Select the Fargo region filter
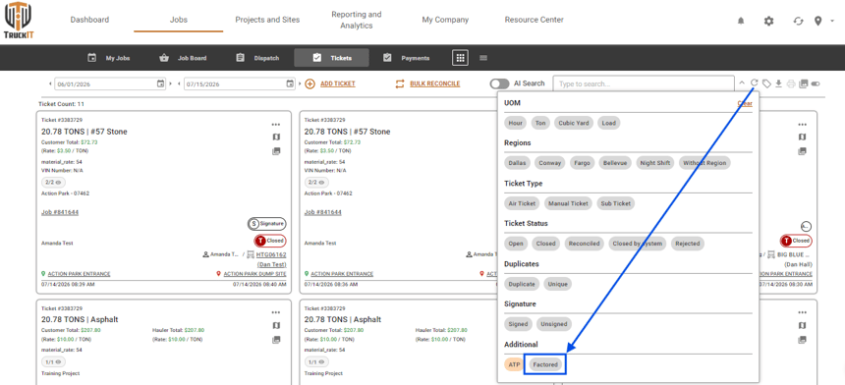 coord(582,163)
